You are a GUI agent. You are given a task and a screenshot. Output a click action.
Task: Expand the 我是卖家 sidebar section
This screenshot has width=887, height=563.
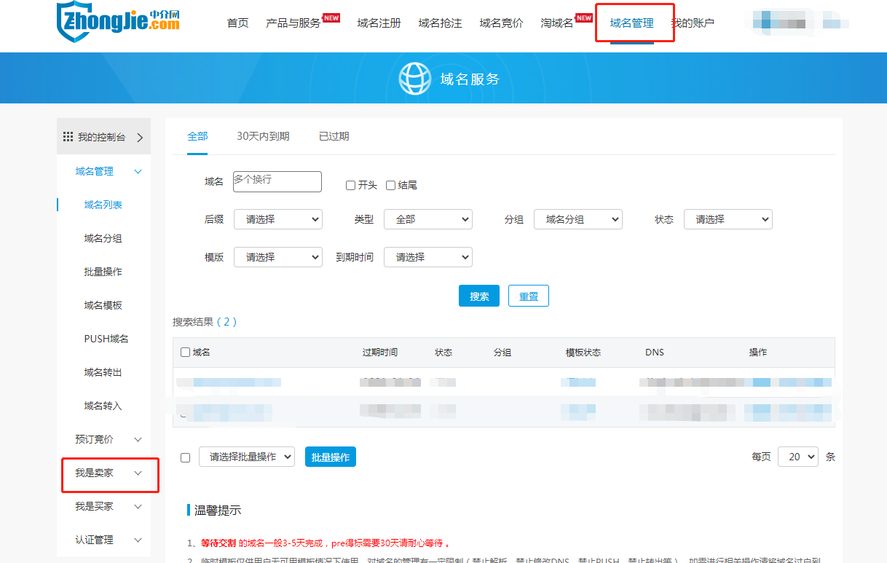[138, 473]
